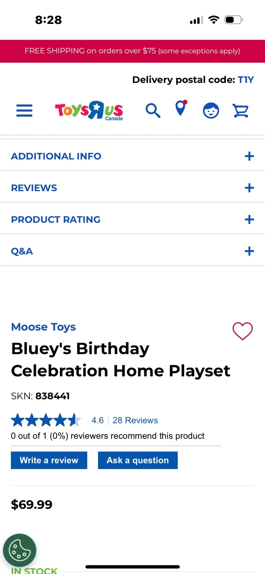Add product to wishlist with heart icon
Screen dimensions: 265x574
(242, 331)
